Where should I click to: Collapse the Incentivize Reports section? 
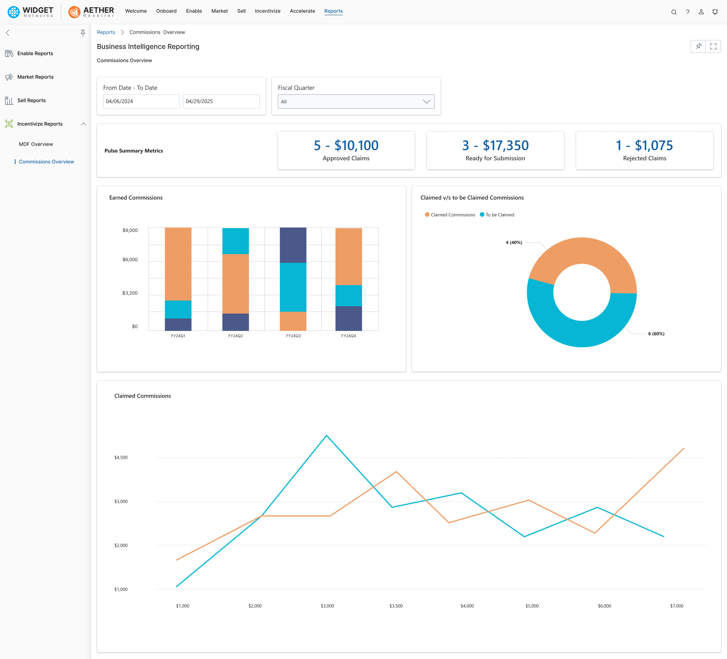(x=83, y=124)
